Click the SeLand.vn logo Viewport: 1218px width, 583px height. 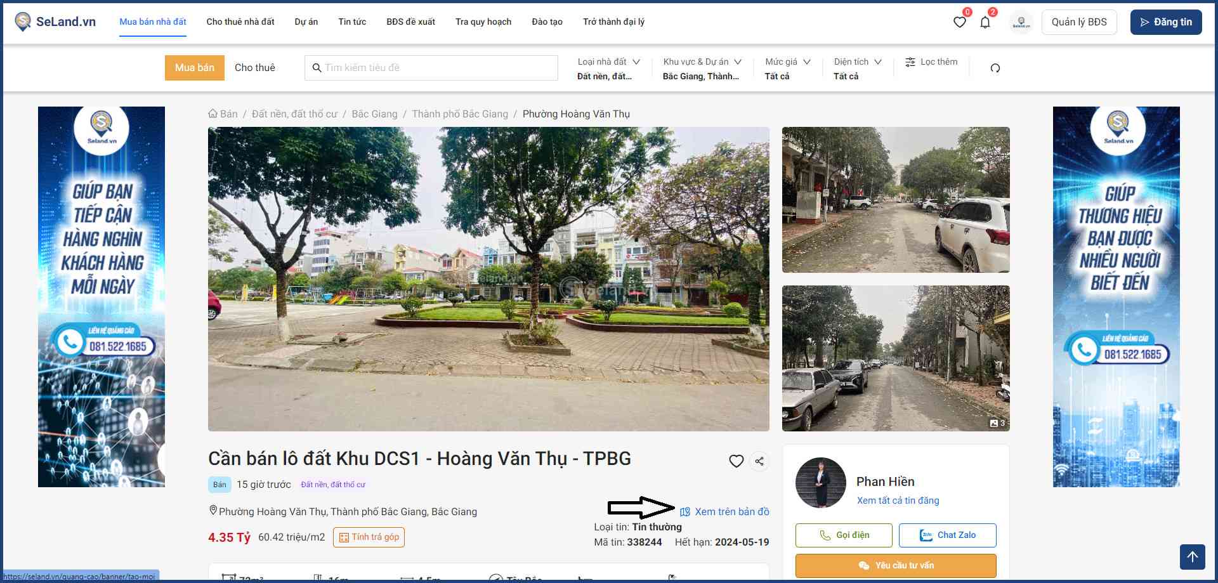coord(55,22)
